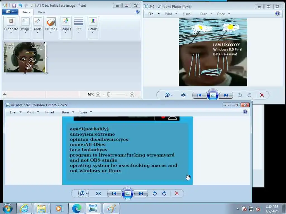Open Windows Explorer folder on taskbar

tap(41, 208)
